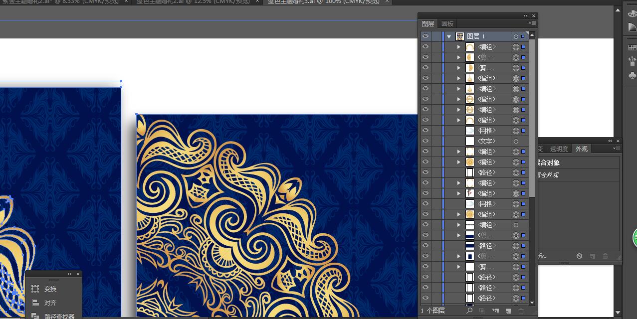Click the 对齐 align icon in floating panel
Image resolution: width=637 pixels, height=319 pixels.
[x=35, y=303]
